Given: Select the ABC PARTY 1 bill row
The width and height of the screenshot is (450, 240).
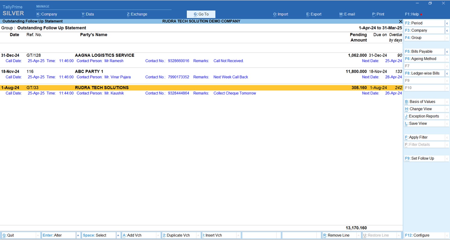Looking at the screenshot, I should pos(89,72).
